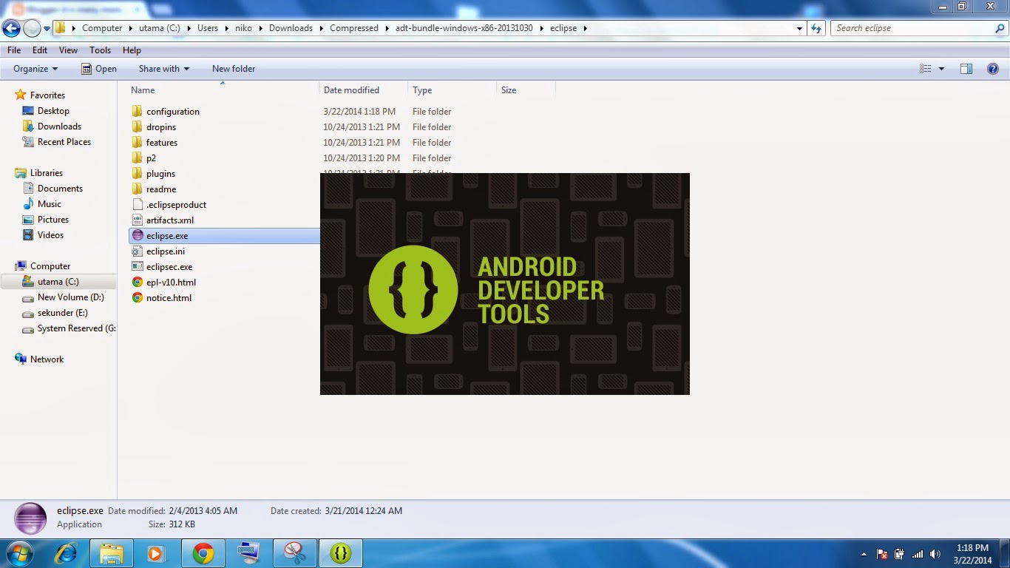Open the Edit menu
Screen dimensions: 1010x568
click(x=40, y=50)
